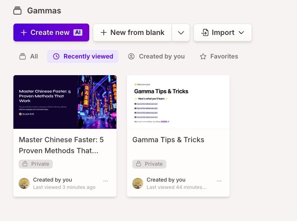Open the Gamma Tips & Tricks three-dot menu
Image resolution: width=297 pixels, height=221 pixels.
click(x=219, y=181)
